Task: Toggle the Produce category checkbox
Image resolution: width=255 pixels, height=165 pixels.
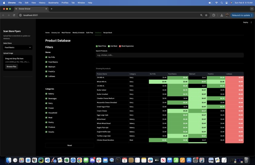Action: click(x=46, y=127)
